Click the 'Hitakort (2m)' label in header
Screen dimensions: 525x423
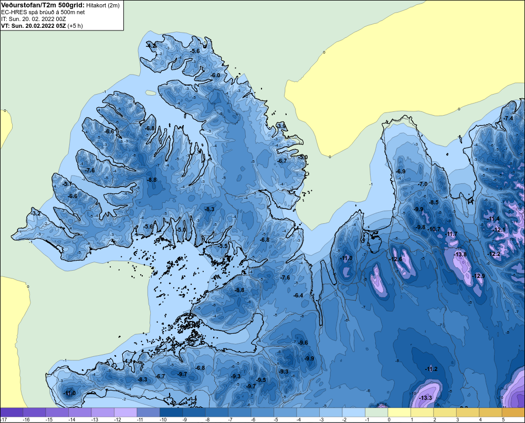click(103, 5)
